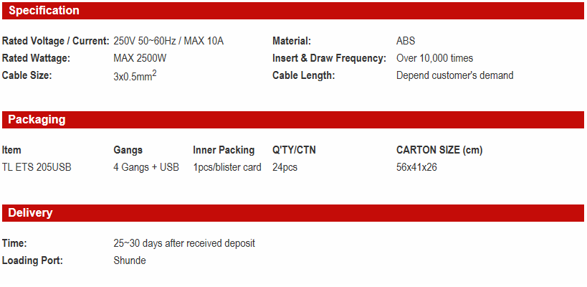
Task: Select the Rated Voltage / Current label
Action: [x=55, y=41]
